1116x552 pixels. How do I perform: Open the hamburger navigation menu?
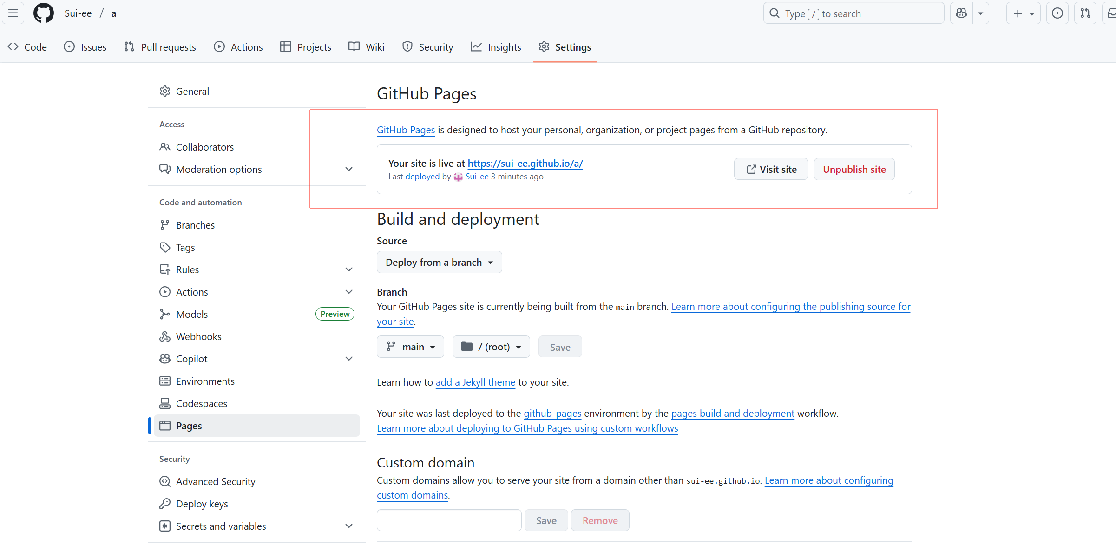tap(13, 13)
